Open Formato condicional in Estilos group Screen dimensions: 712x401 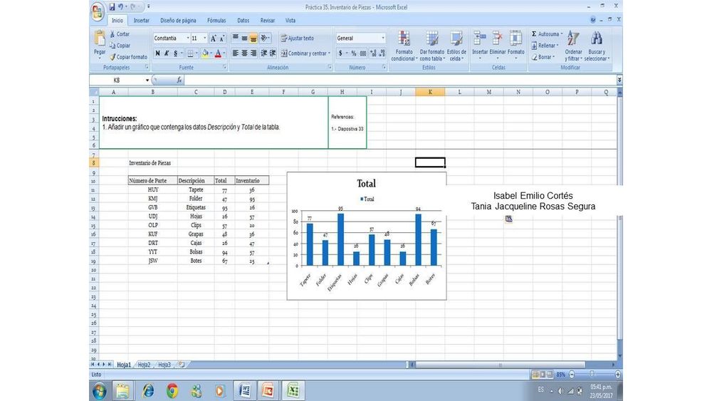[404, 43]
